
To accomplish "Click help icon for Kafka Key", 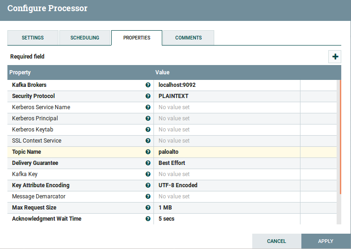I will coord(148,174).
